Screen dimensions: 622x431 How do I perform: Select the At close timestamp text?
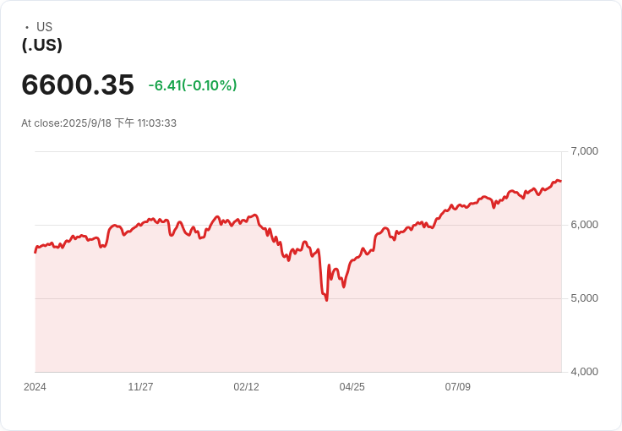pos(99,123)
